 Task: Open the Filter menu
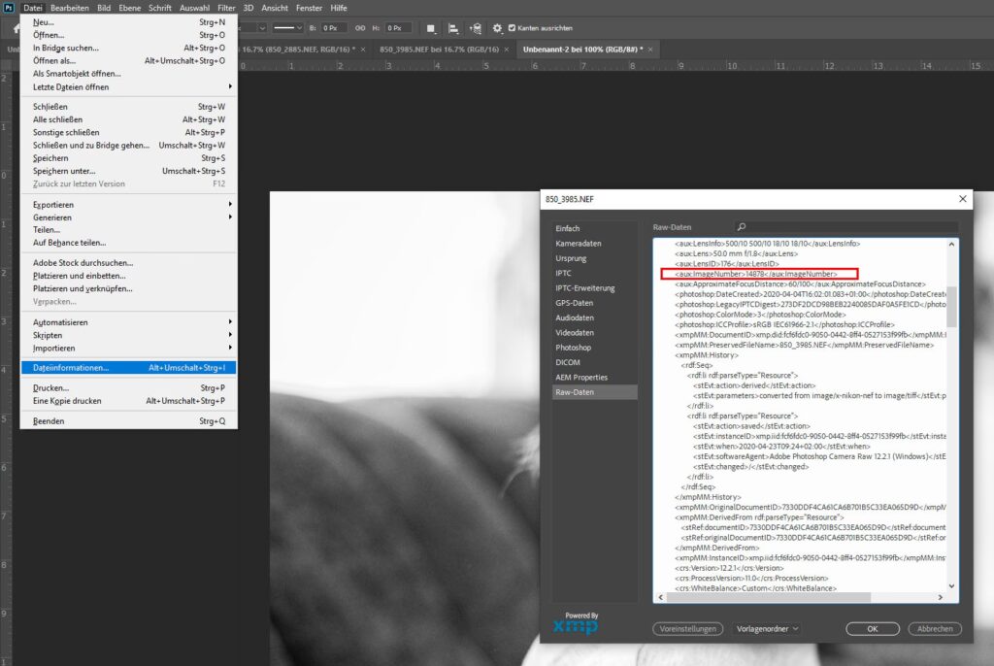[226, 8]
